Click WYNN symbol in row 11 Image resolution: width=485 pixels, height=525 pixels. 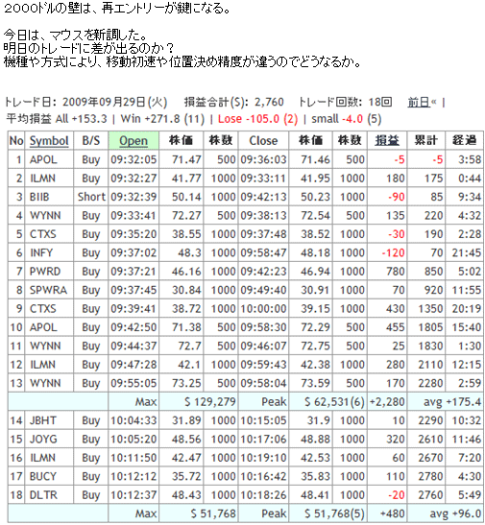click(45, 346)
